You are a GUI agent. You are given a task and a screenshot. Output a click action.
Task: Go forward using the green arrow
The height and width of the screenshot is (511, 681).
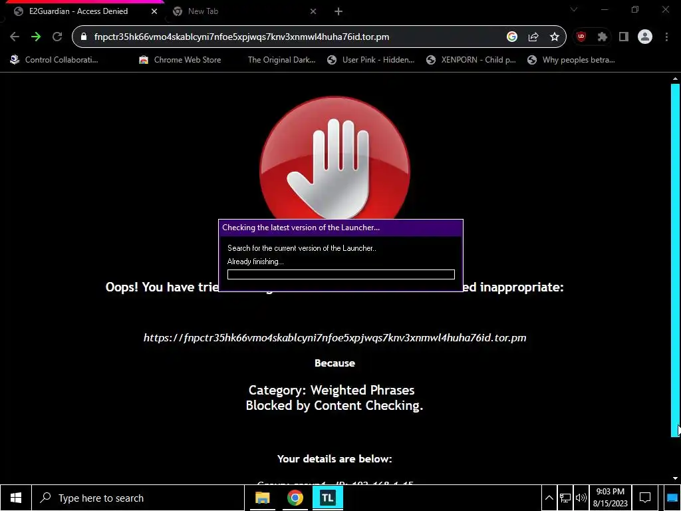coord(36,37)
